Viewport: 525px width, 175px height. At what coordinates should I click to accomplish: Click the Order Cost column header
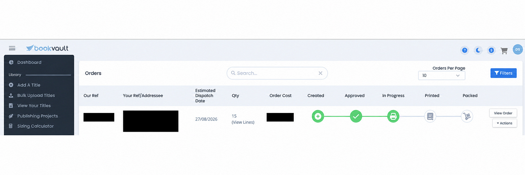[x=281, y=96]
